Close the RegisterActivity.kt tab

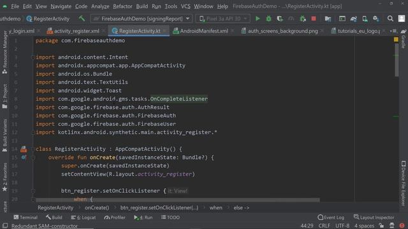(164, 31)
